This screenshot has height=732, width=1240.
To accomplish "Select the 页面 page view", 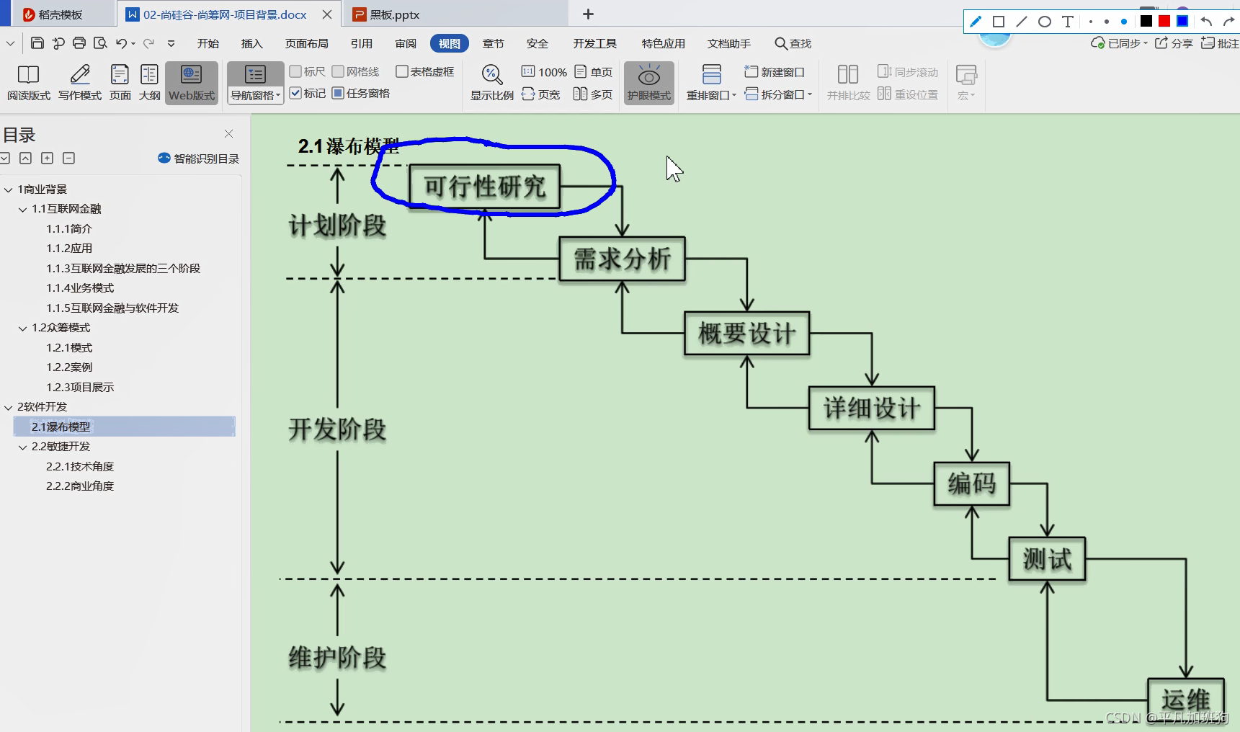I will point(120,83).
